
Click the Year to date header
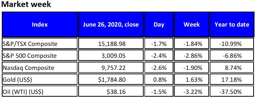tap(232, 25)
